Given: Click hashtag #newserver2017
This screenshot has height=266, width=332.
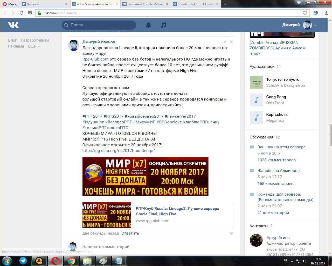Looking at the screenshot, I should [x=180, y=116].
